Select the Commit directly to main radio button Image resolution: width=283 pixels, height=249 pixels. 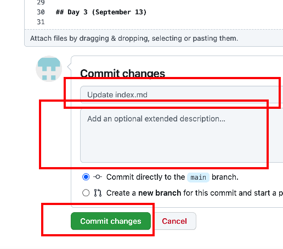pyautogui.click(x=86, y=177)
